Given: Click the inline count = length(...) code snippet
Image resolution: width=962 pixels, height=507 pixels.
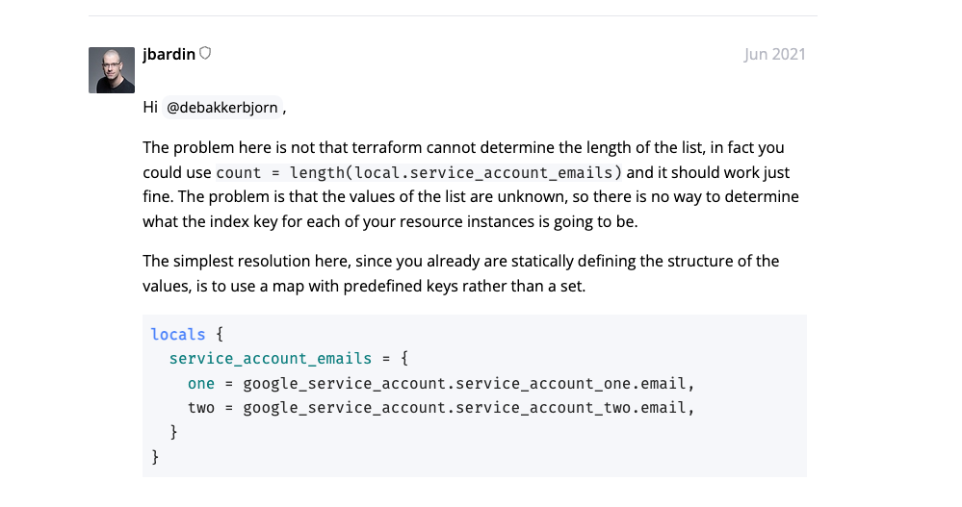Looking at the screenshot, I should (419, 173).
